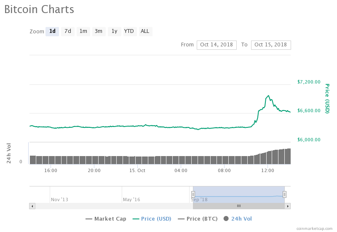Click the 15. Oct axis label
The image size is (337, 232).
137,170
